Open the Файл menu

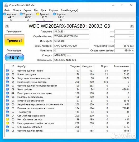pos(7,10)
